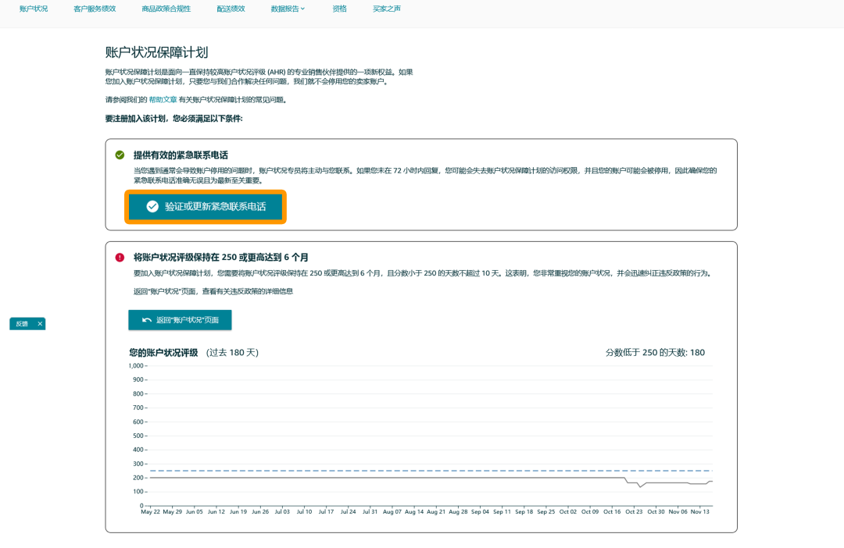Dismiss the 反馈 tag via its X icon
Viewport: 844px width, 548px height.
coord(39,323)
